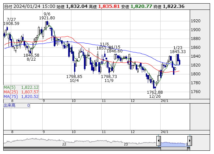The width and height of the screenshot is (214, 154).
Task: Click the 23 year marker in navigator
Action: 126,144
